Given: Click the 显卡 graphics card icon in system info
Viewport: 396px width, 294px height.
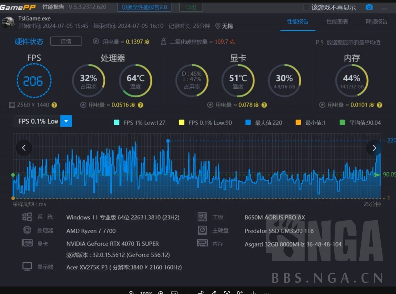Looking at the screenshot, I should [x=26, y=243].
